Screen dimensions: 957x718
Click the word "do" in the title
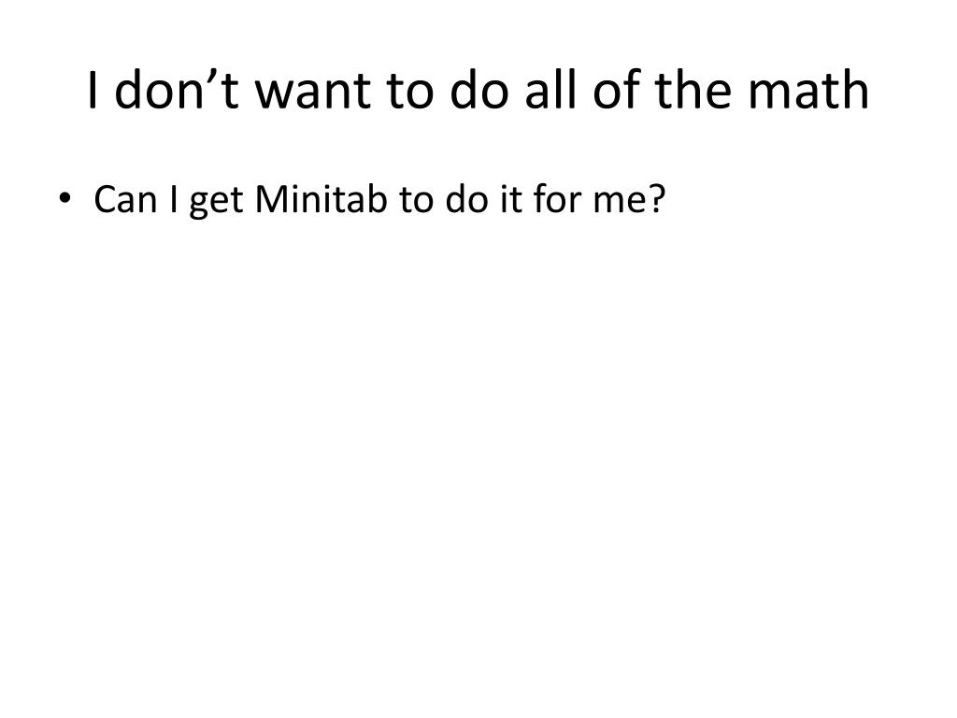(479, 90)
